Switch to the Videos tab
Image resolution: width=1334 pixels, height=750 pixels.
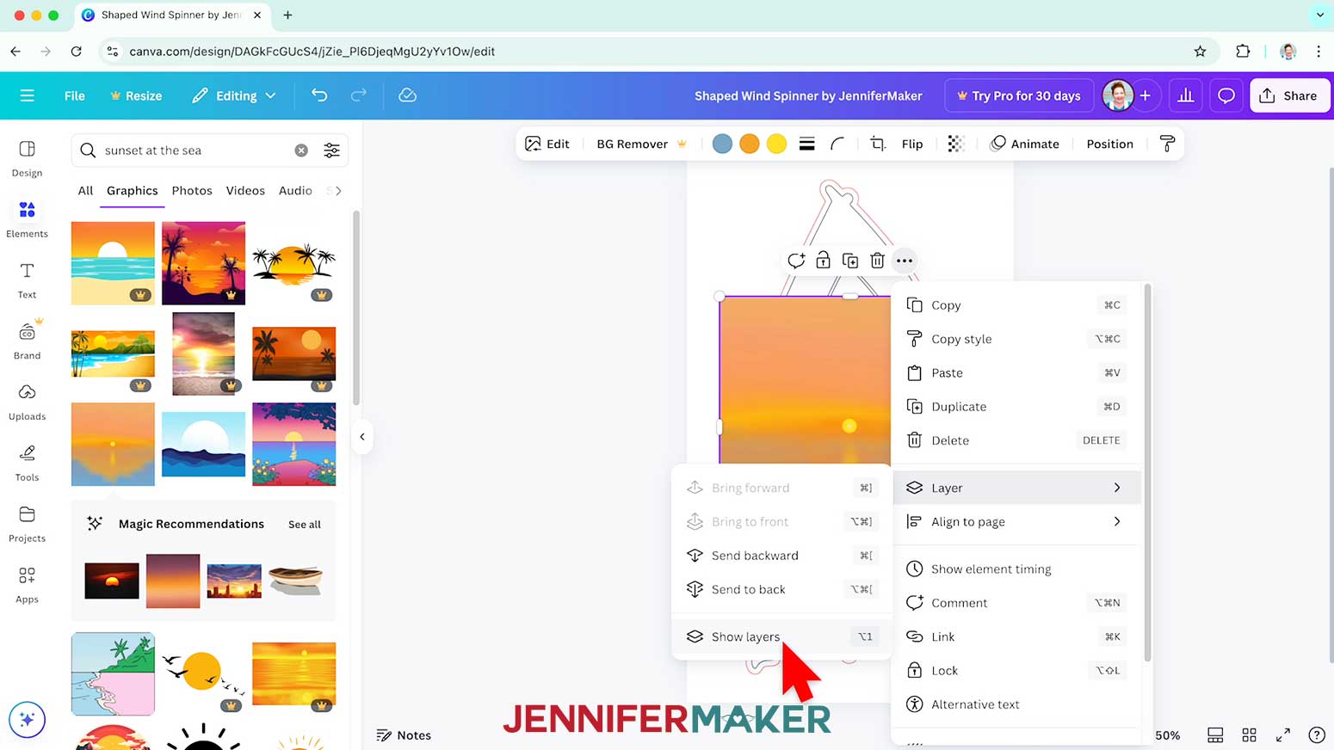click(245, 191)
